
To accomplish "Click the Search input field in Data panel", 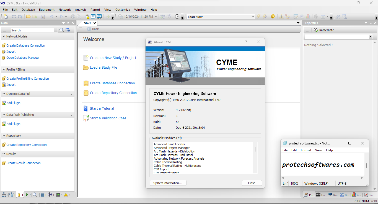I will 32,30.
